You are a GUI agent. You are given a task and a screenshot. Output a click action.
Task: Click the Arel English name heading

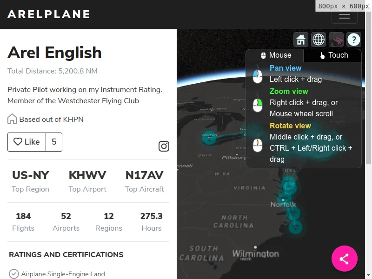click(x=54, y=53)
